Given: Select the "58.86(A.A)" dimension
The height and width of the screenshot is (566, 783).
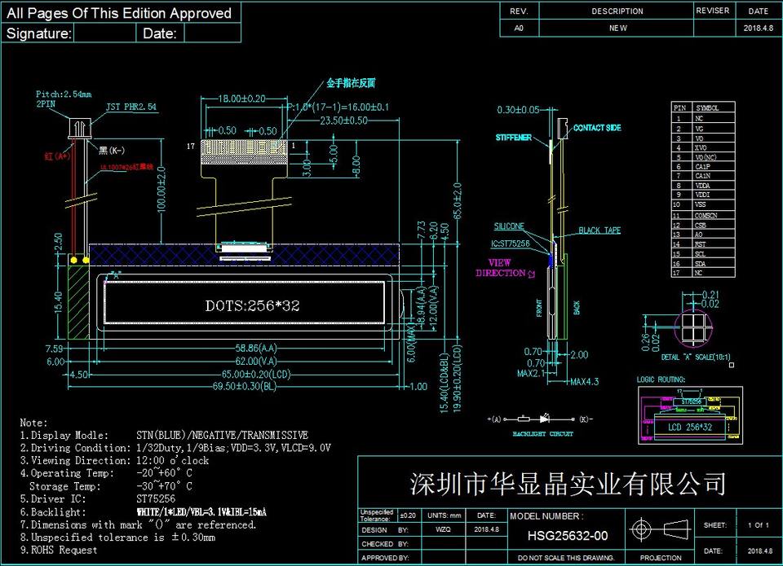Looking at the screenshot, I should pos(256,348).
